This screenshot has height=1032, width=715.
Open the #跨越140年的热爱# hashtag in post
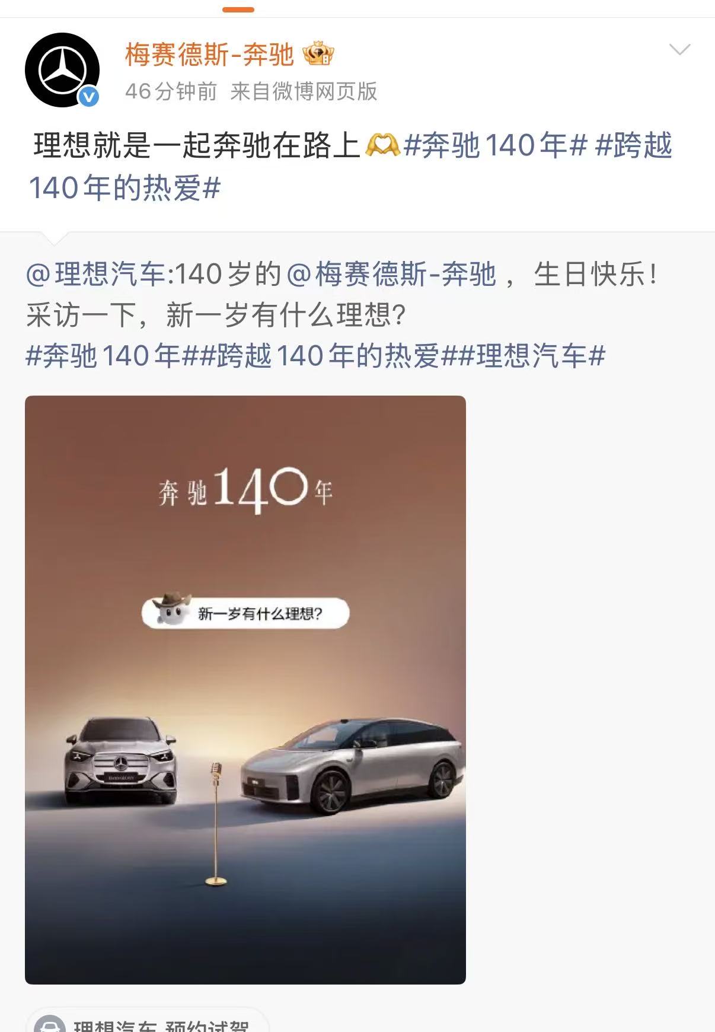click(x=350, y=167)
